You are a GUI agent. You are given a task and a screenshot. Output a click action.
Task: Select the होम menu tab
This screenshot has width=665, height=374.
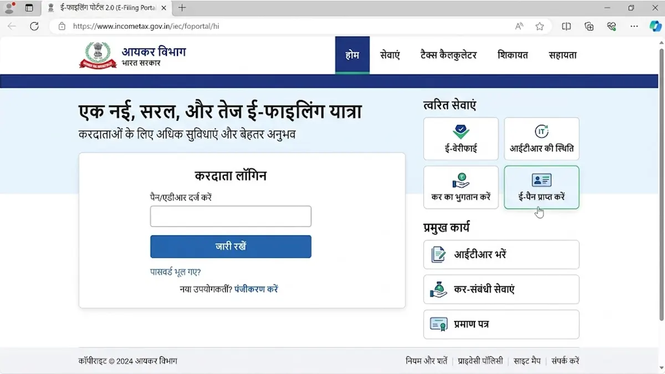click(x=352, y=55)
